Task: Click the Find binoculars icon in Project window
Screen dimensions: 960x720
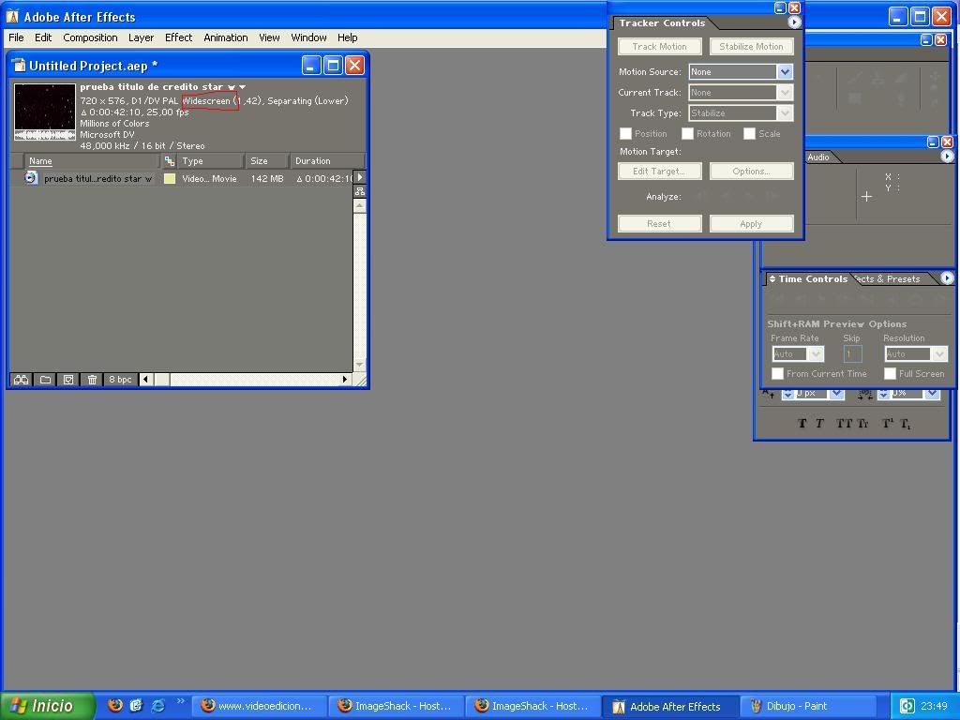Action: pyautogui.click(x=21, y=380)
